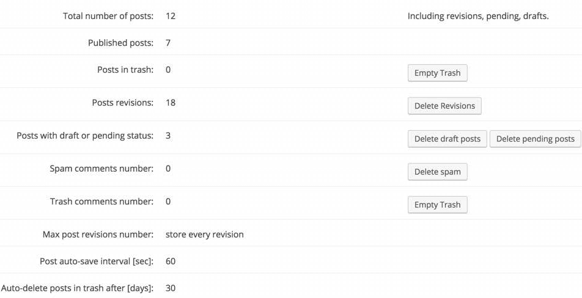This screenshot has height=298, width=582.
Task: Click Empty Trash button for posts in trash
Action: (x=437, y=73)
